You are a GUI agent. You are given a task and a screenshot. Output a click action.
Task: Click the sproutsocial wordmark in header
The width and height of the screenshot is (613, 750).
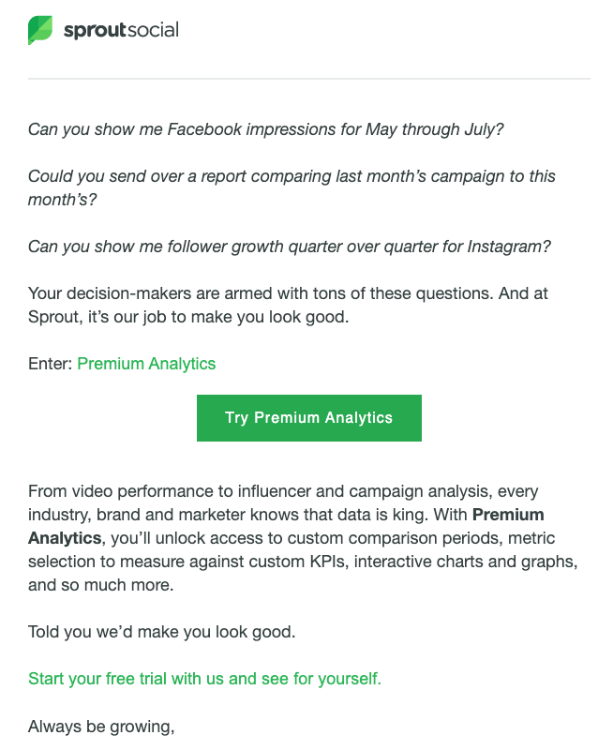[x=121, y=30]
